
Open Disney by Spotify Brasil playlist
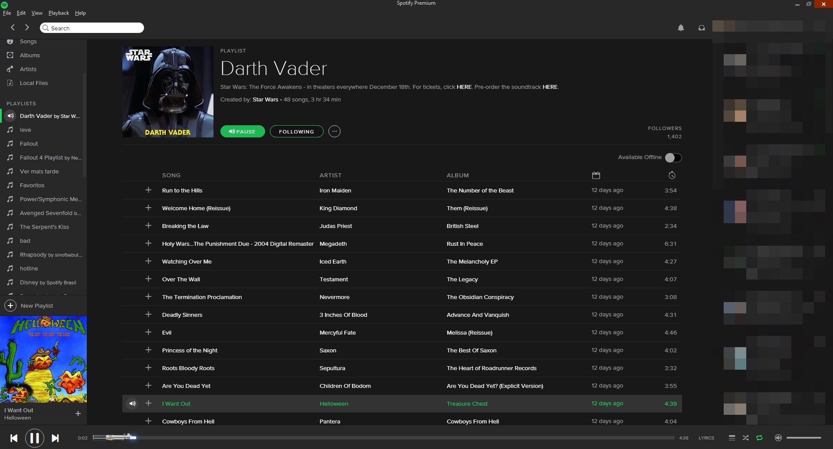tap(48, 282)
